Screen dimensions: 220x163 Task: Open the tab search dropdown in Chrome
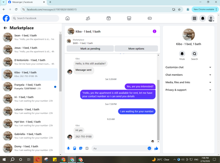tap(4, 2)
